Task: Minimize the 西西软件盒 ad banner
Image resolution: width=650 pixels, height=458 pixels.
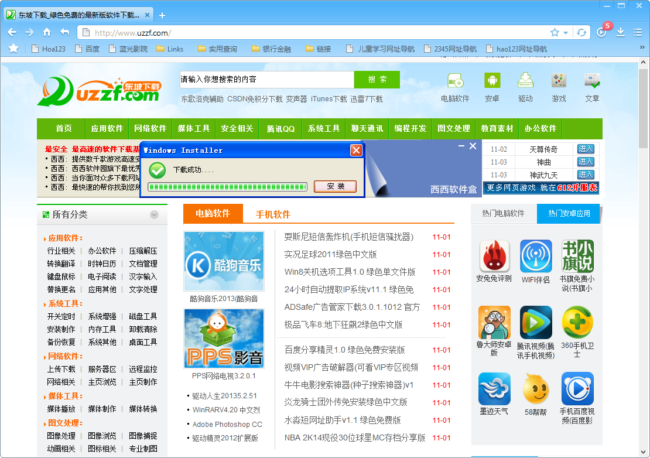Action: (x=461, y=146)
